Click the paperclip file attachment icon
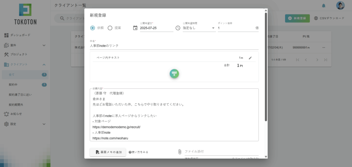The image size is (352, 167). point(179,152)
